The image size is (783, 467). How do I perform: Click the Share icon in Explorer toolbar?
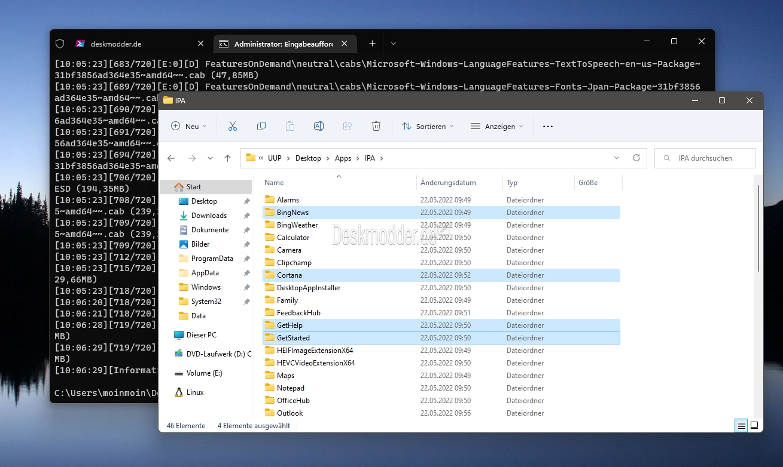(348, 126)
